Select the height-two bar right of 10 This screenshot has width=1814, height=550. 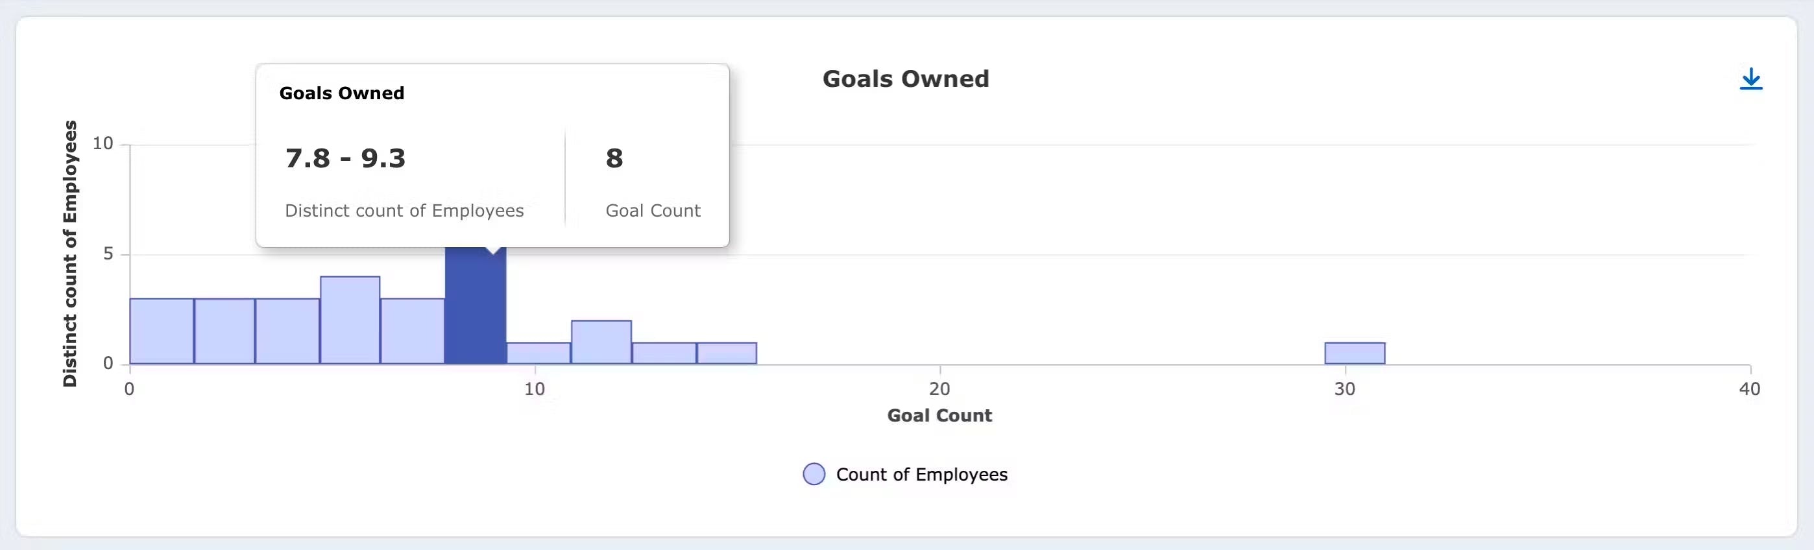(601, 342)
